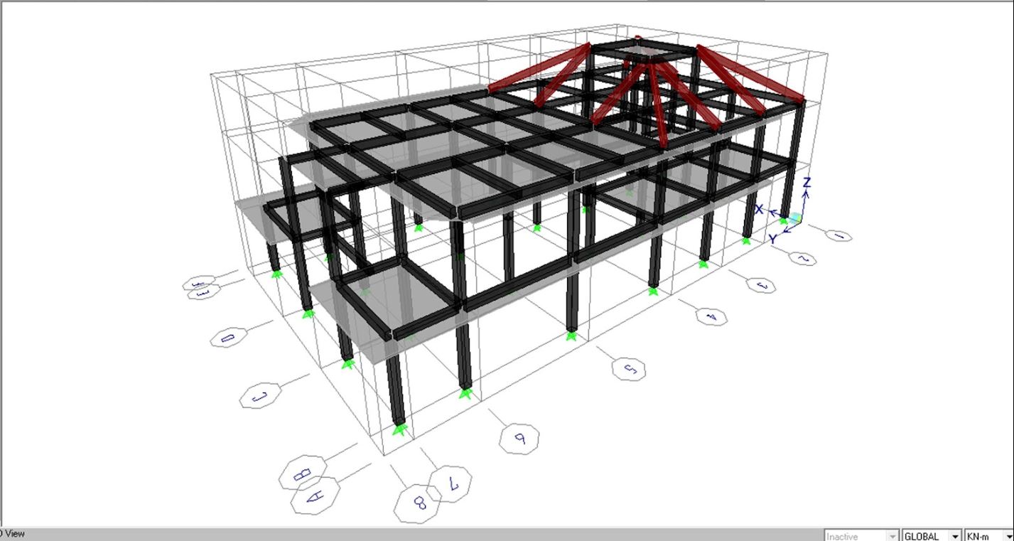Pick grid bubble labeled C
The image size is (1014, 541).
click(x=261, y=395)
